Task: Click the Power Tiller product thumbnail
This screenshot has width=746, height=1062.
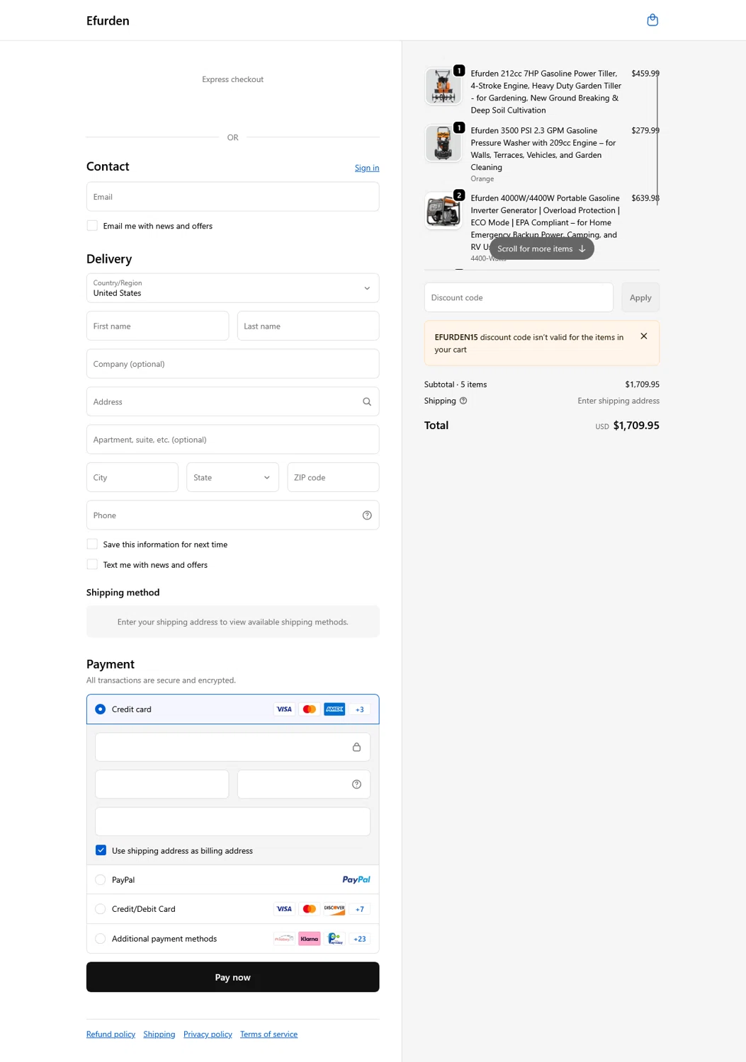Action: click(x=443, y=86)
